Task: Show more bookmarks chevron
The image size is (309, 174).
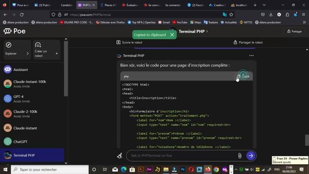Action: coord(304,22)
